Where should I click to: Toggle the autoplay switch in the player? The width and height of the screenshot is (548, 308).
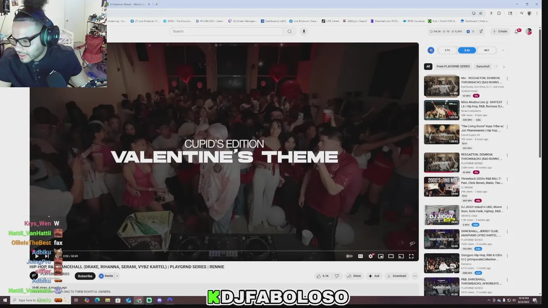point(349,256)
